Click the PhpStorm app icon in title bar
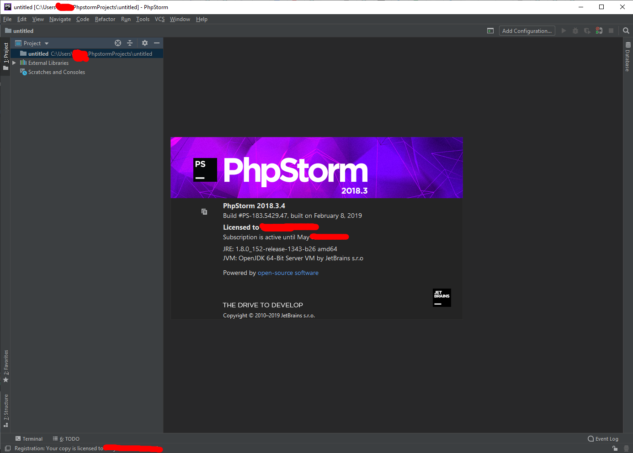Screen dimensions: 633x453 point(7,7)
